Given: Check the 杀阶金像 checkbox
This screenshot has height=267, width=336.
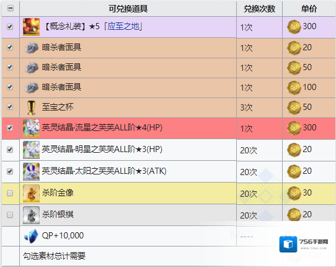Looking at the screenshot, I should [x=10, y=193].
